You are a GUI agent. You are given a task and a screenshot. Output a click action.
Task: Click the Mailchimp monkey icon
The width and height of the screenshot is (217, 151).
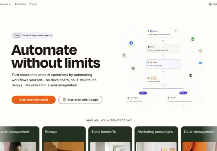(190, 75)
